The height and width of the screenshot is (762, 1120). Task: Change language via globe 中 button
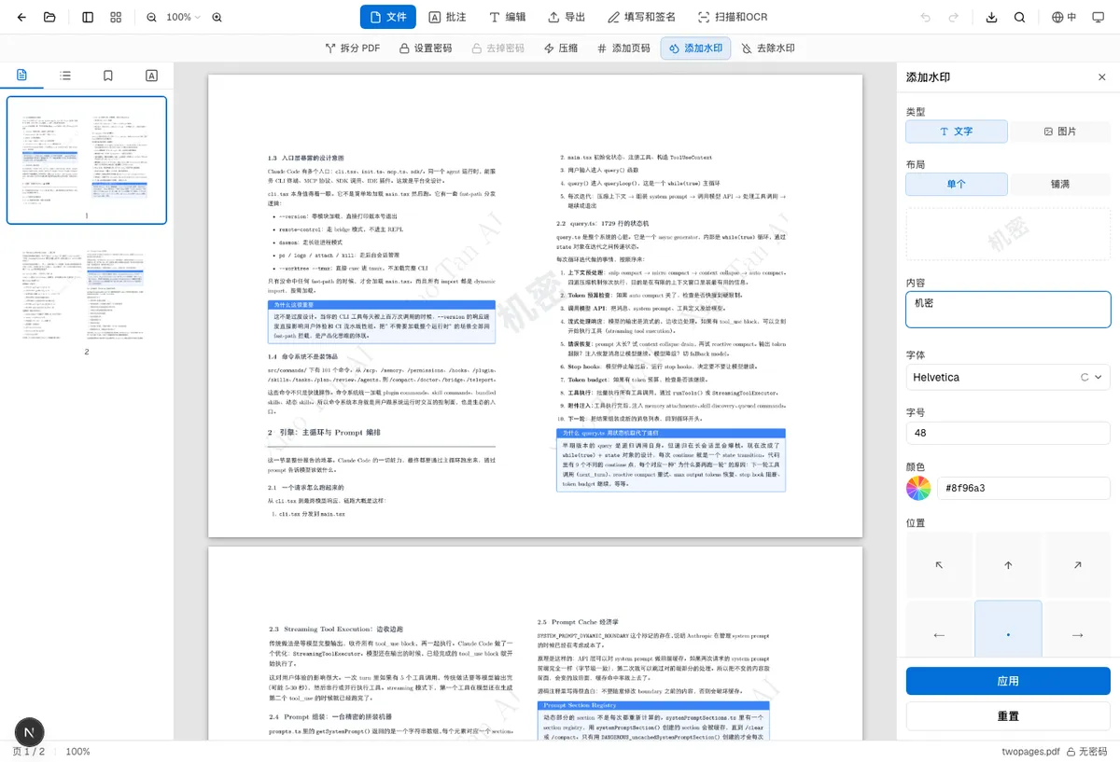coord(1064,17)
